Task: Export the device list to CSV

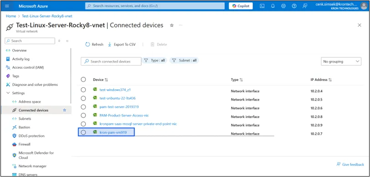Action: point(122,45)
